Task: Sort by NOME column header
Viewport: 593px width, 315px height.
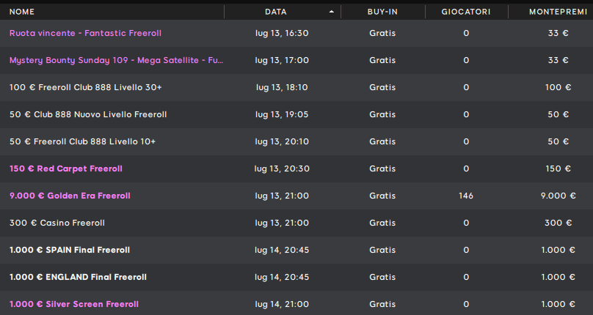Action: coord(22,12)
